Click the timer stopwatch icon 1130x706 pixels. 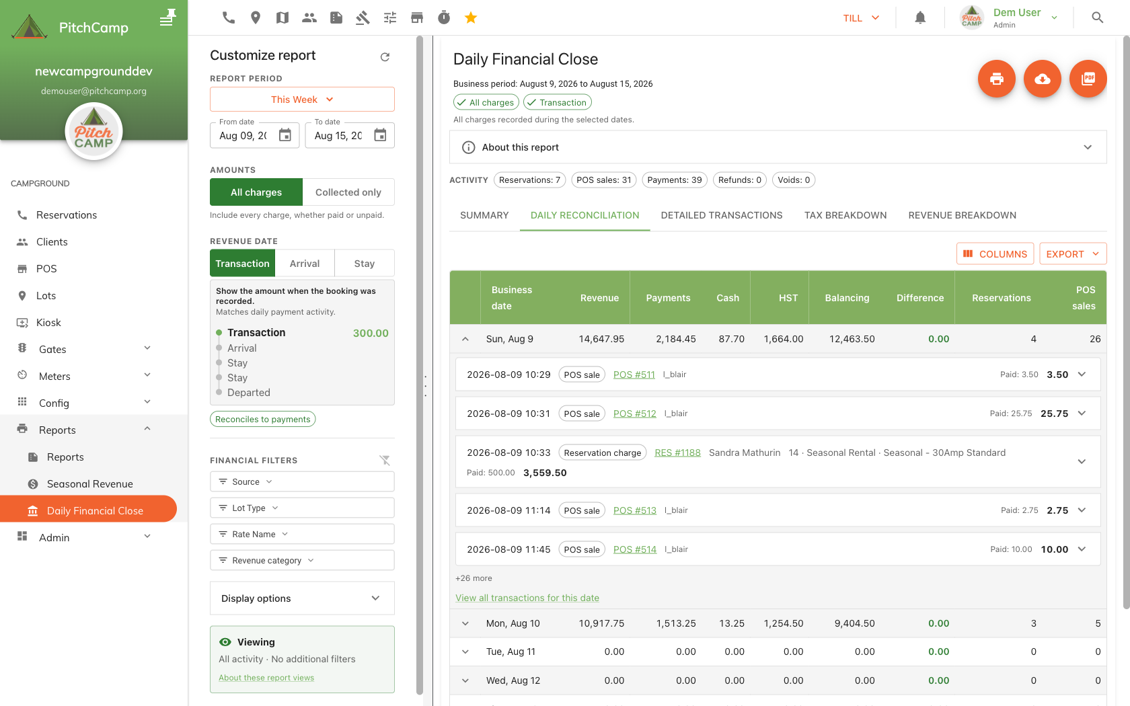pos(444,17)
